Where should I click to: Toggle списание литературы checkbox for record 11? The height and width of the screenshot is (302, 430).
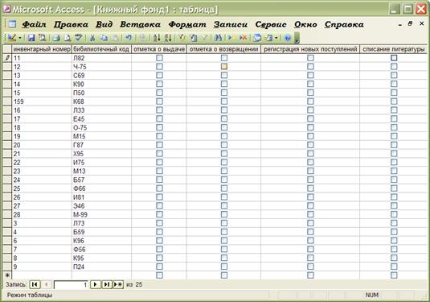[394, 58]
